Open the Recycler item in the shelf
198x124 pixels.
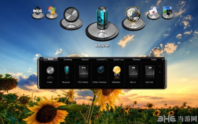67,74
